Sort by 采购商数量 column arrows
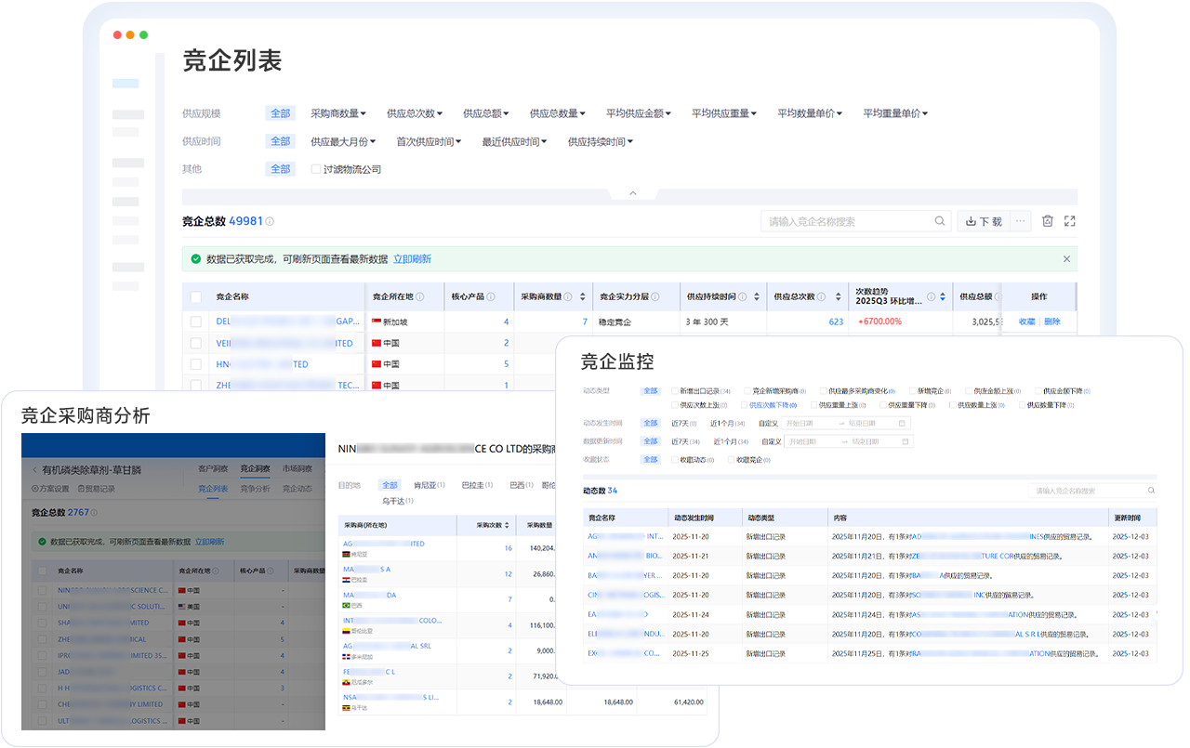1190x748 pixels. pos(583,297)
